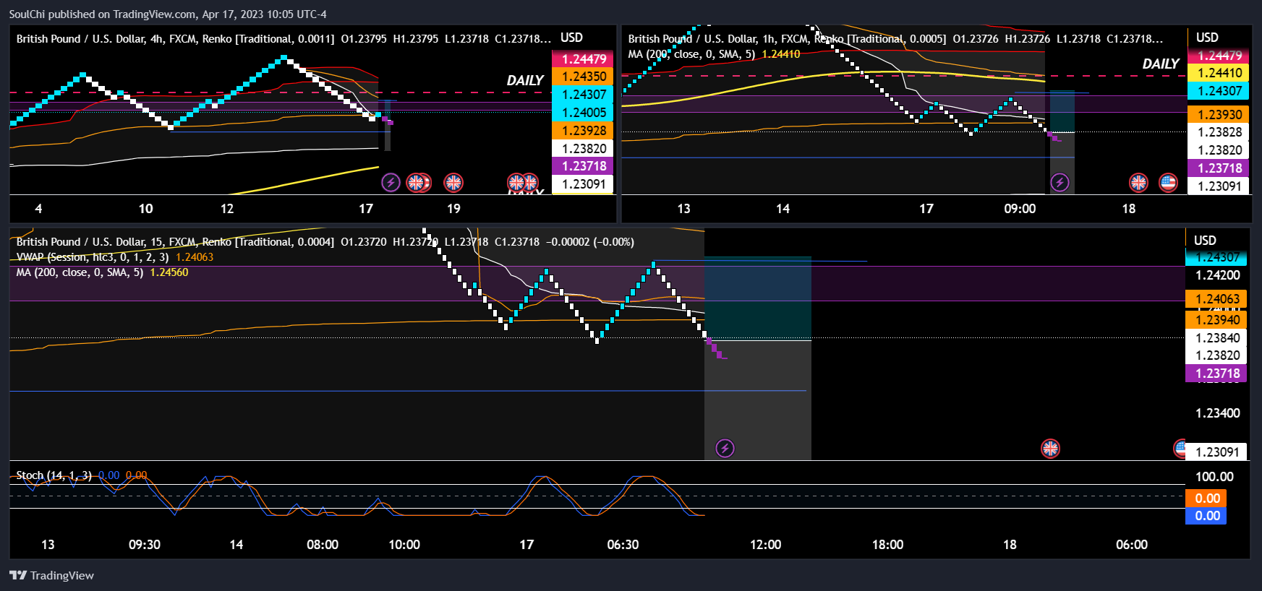This screenshot has width=1262, height=591.
Task: Click the 06:30 time label on bottom axis
Action: point(623,545)
